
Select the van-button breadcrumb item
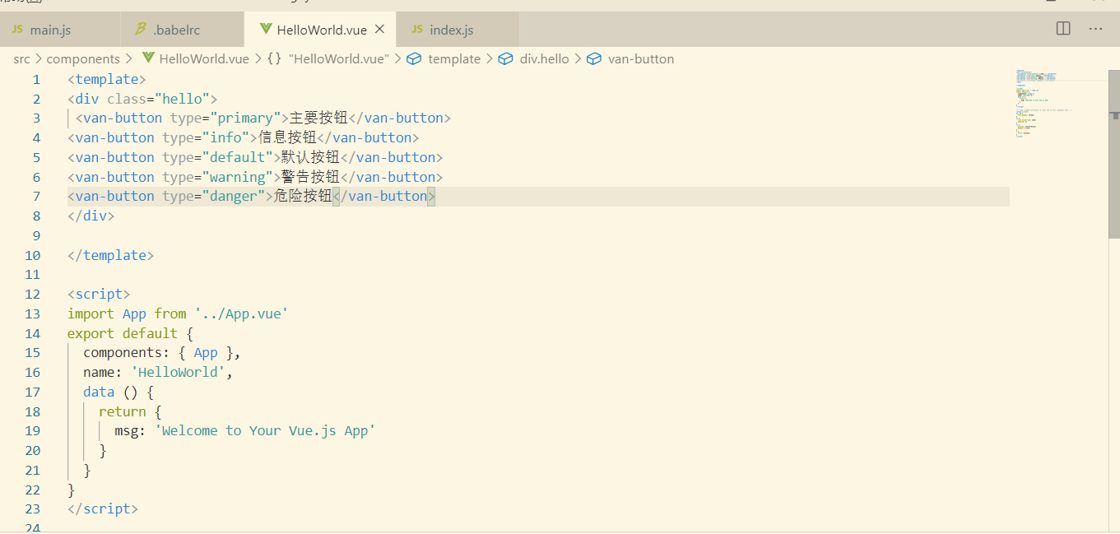(640, 59)
